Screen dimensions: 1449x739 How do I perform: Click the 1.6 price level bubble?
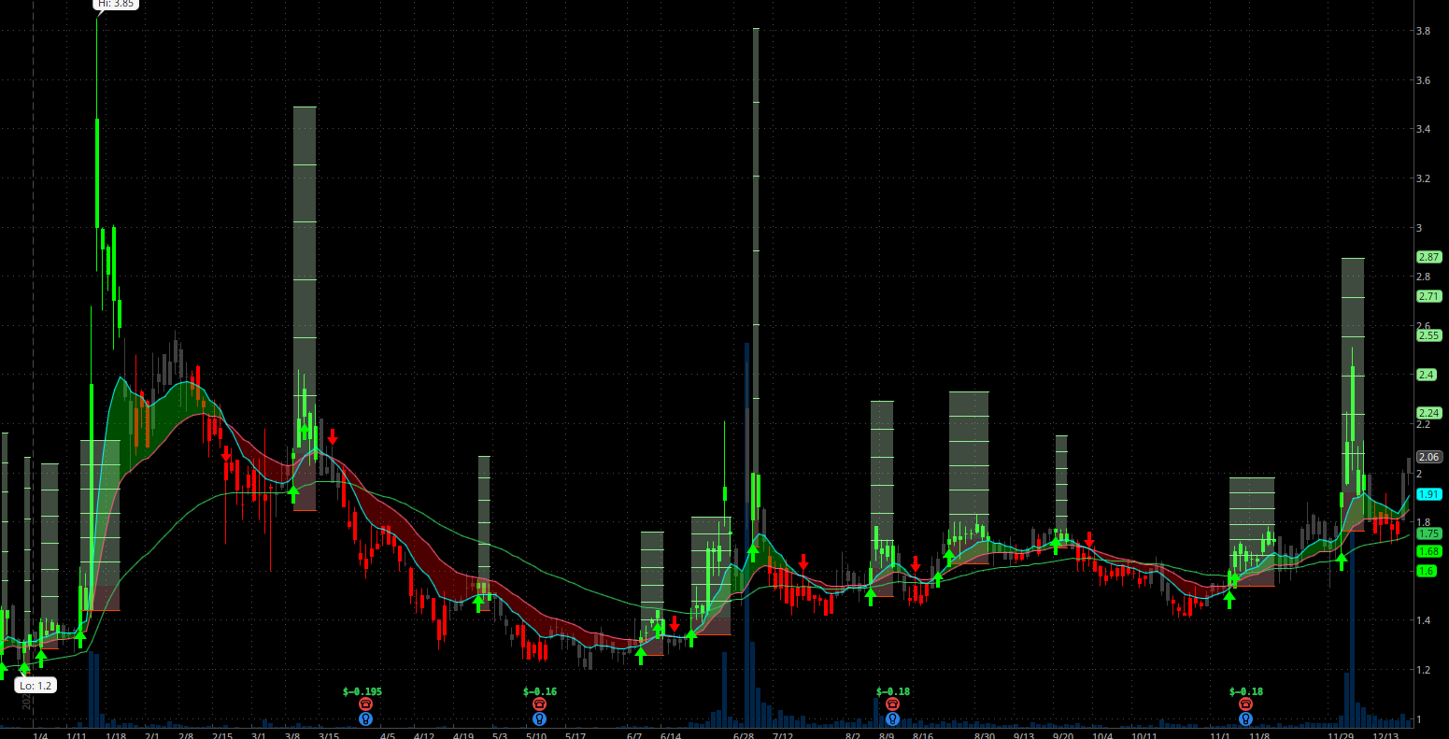pyautogui.click(x=1428, y=571)
